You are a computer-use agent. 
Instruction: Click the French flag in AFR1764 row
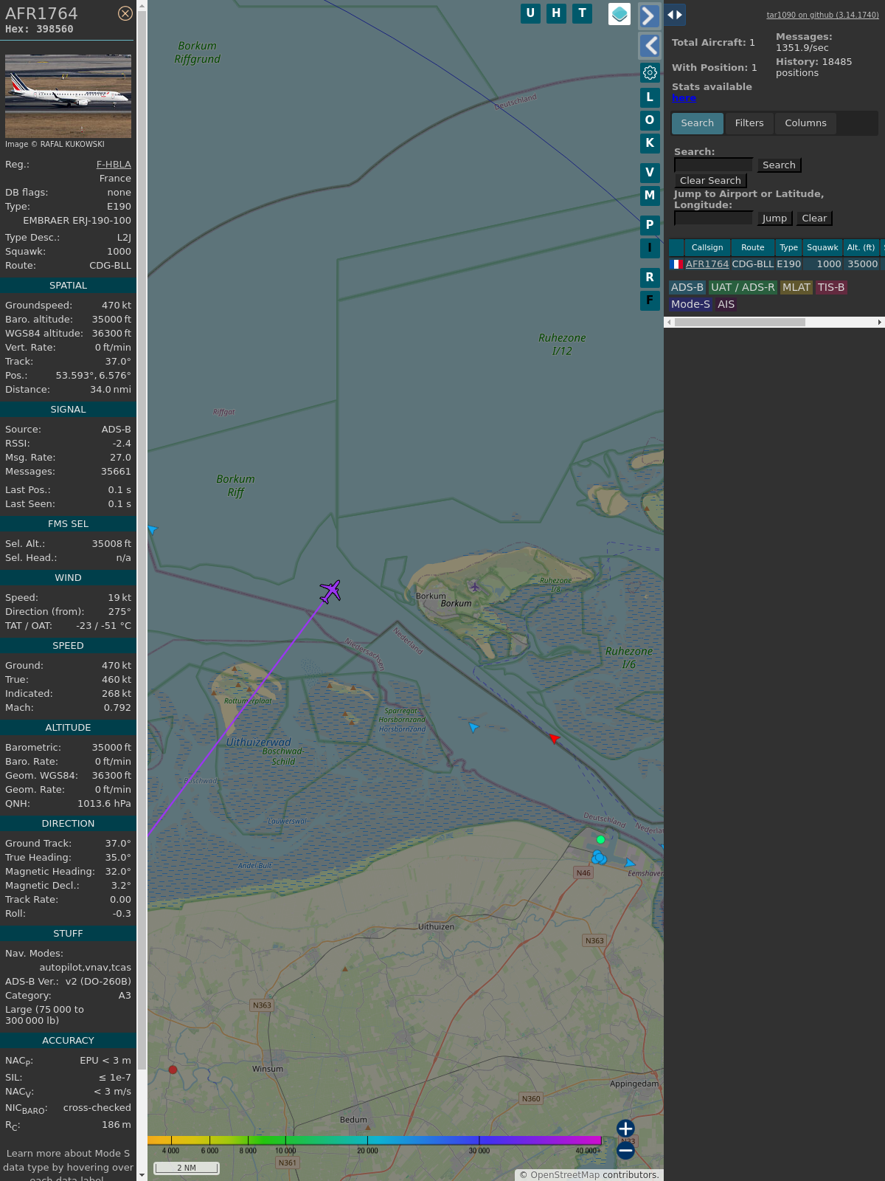click(676, 264)
